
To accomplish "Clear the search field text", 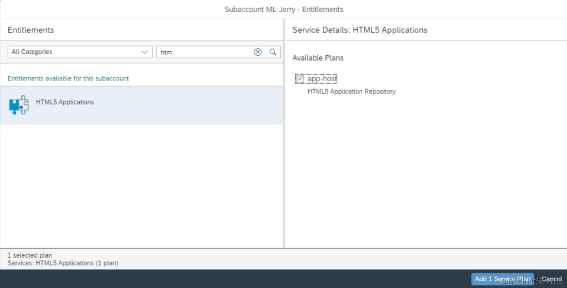I will coord(257,52).
